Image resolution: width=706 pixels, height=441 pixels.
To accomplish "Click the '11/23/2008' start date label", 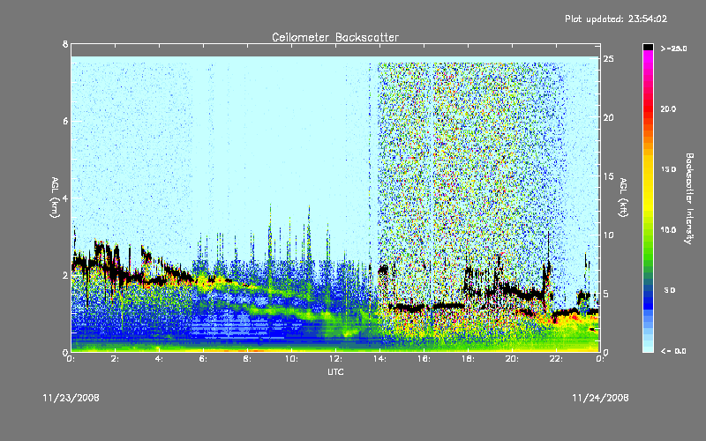I will [71, 398].
